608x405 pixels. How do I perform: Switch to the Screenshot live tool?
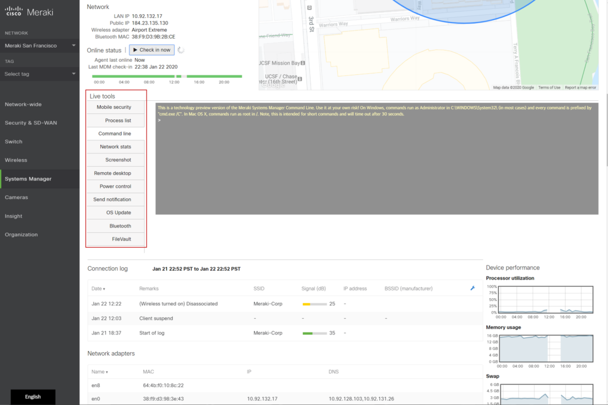point(118,160)
